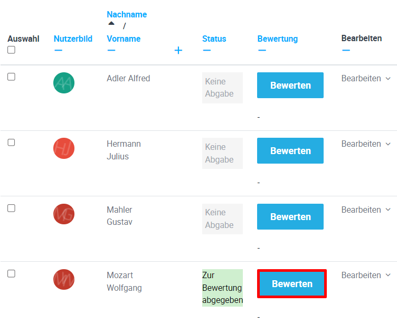Viewport: 397px width, 323px height.
Task: Open the Bearbeiten dropdown for Mozart Wolfgang
Action: [366, 275]
